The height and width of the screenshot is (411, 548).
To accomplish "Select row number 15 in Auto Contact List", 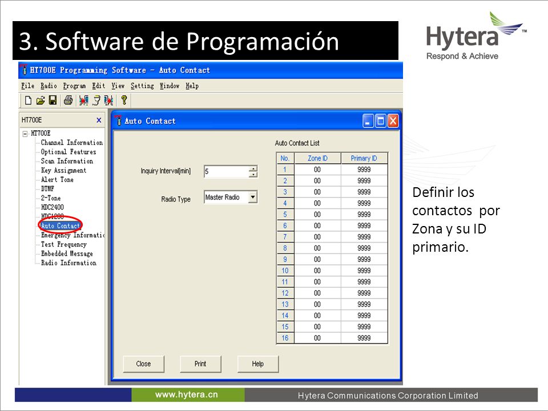I will click(285, 327).
